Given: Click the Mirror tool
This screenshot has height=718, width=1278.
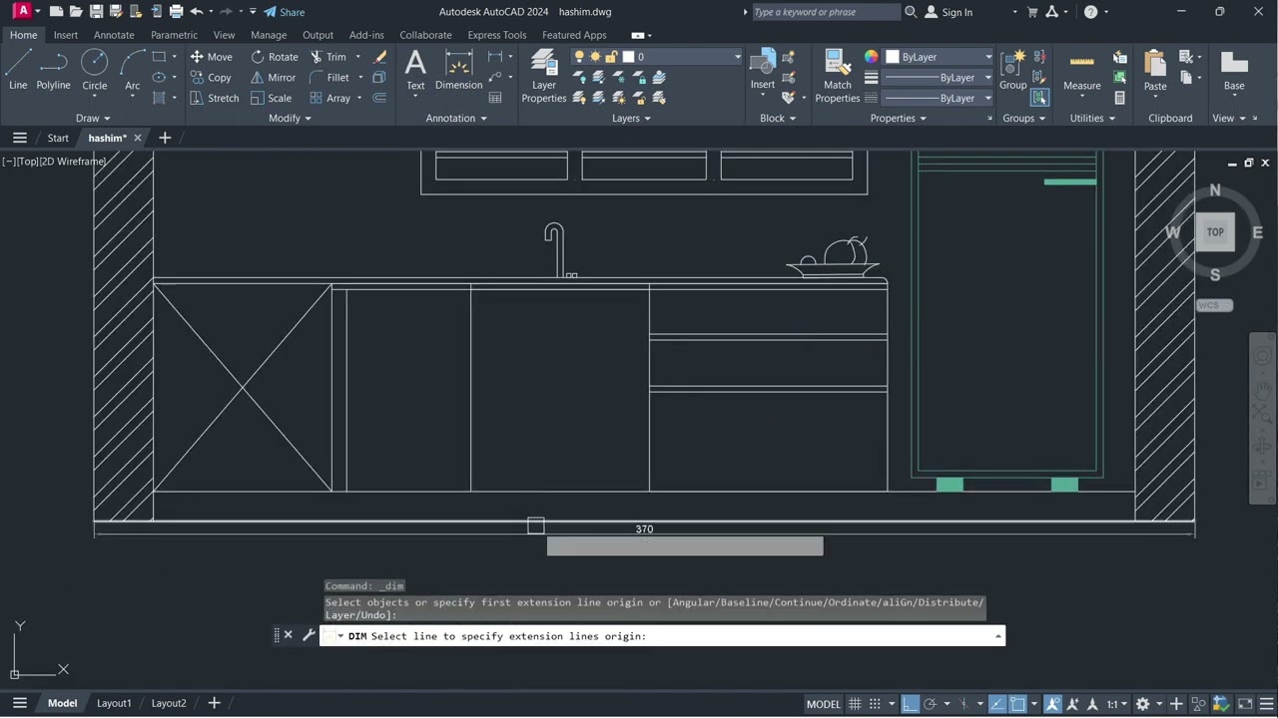Looking at the screenshot, I should click(x=273, y=78).
